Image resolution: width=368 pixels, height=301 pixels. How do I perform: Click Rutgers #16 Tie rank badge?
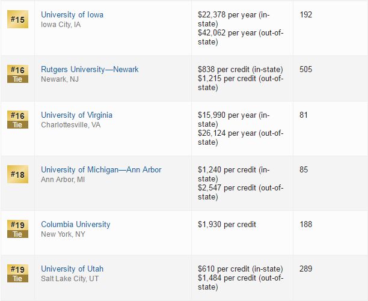[17, 74]
